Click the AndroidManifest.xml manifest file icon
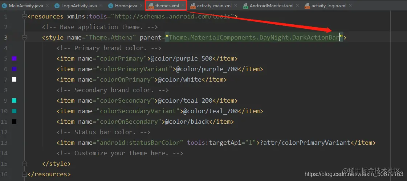Screen dimensions: 407x181 245,5
